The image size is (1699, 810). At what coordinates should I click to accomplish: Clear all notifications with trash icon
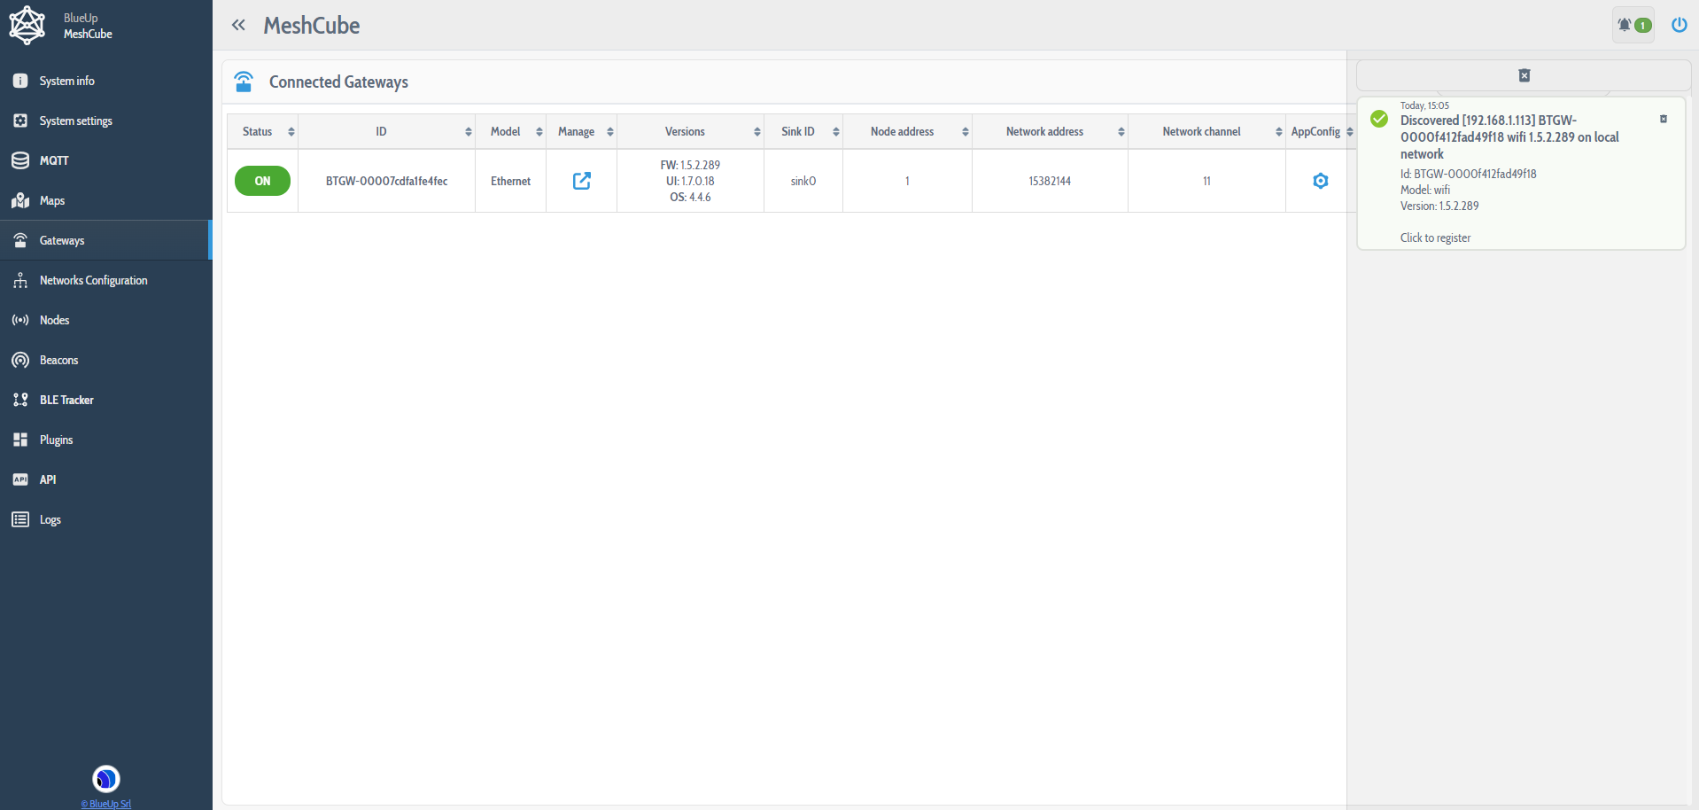pyautogui.click(x=1524, y=75)
